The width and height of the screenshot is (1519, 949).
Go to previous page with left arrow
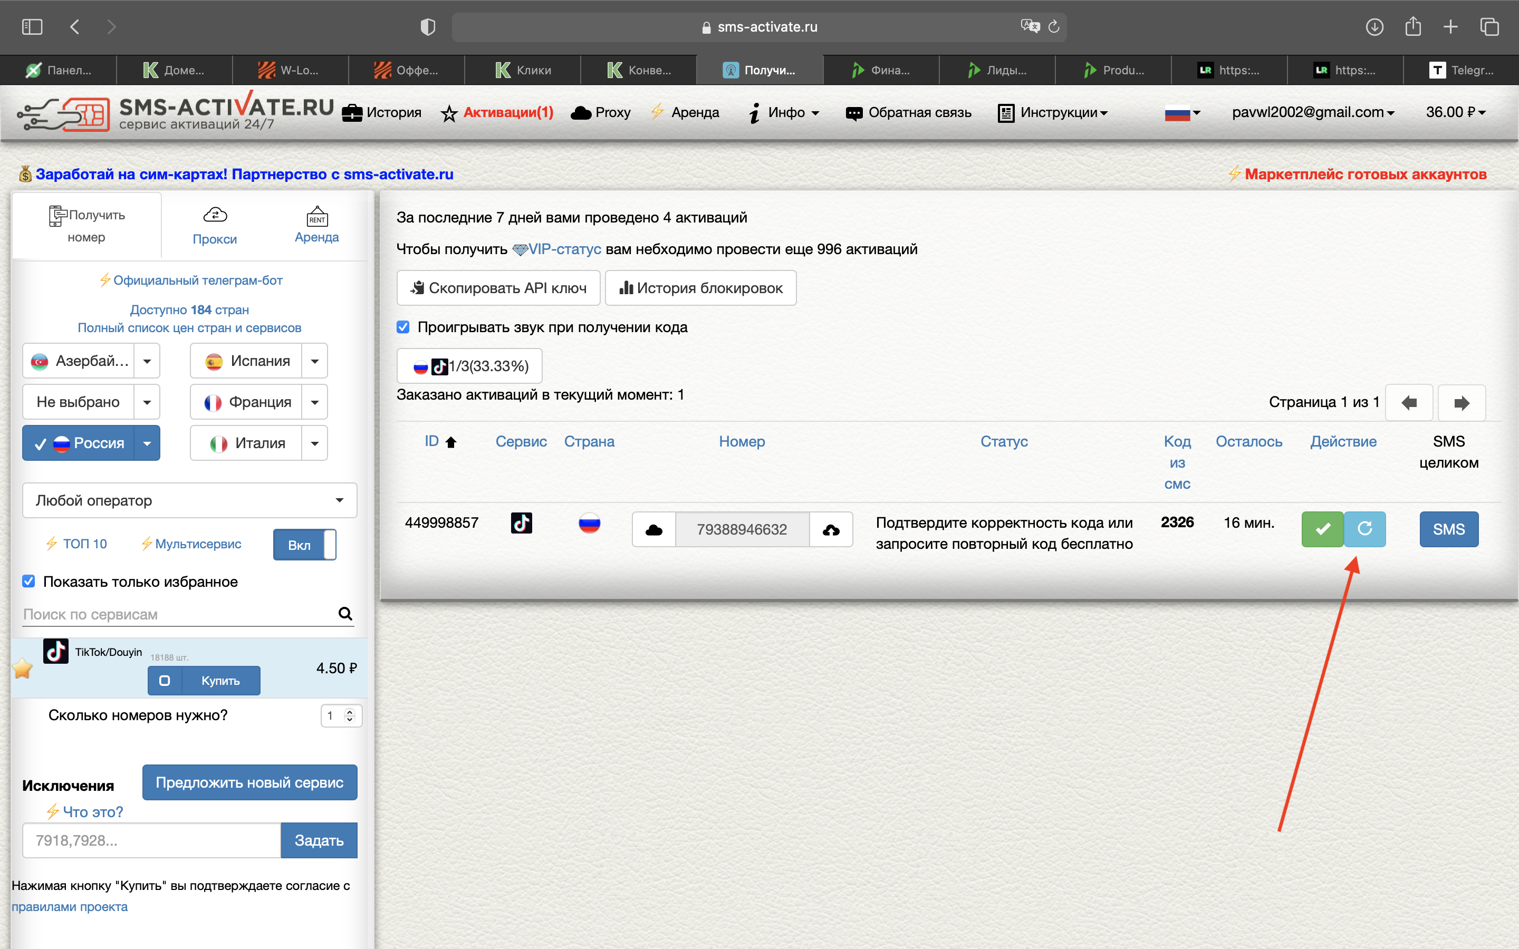1409,402
